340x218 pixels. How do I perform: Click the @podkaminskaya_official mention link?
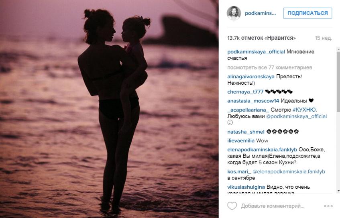[296, 116]
